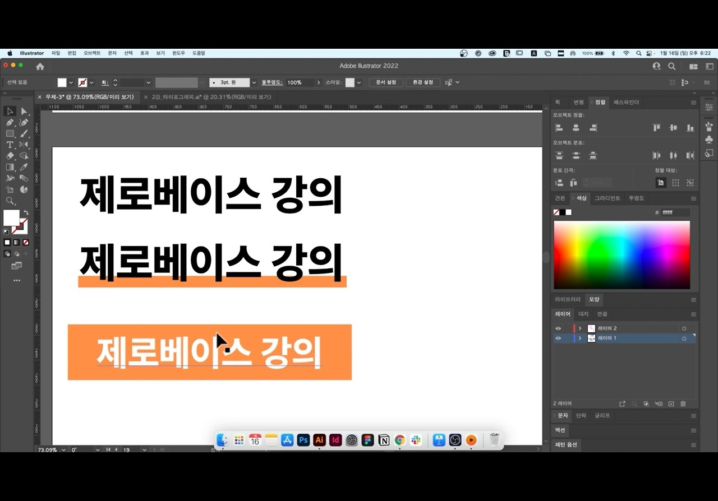This screenshot has height=501, width=718.
Task: Click hex color field ffffff
Action: (x=675, y=212)
